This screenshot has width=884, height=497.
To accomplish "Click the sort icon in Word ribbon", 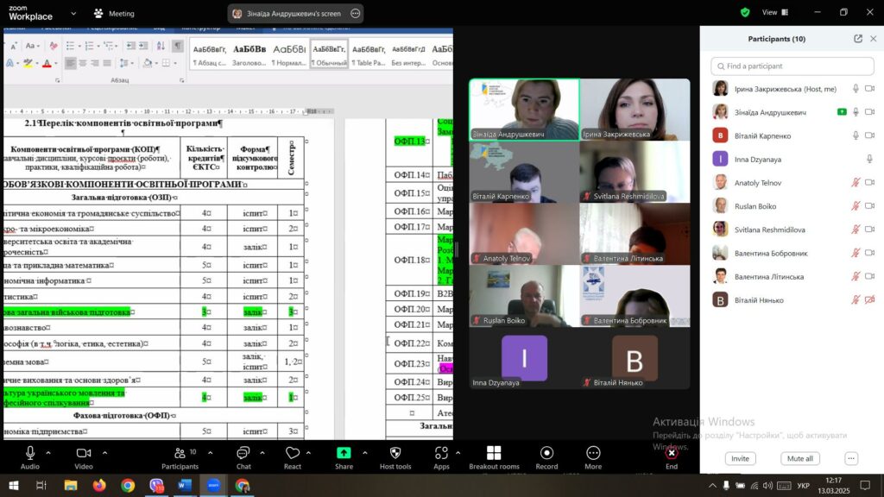I will point(161,46).
